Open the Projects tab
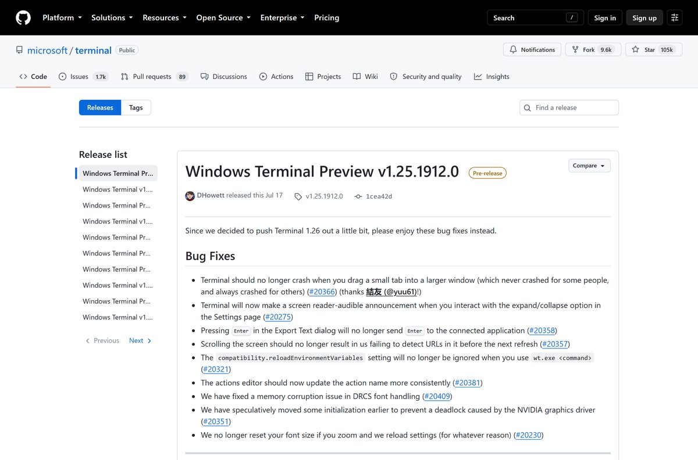Viewport: 698px width, 460px height. pyautogui.click(x=323, y=77)
